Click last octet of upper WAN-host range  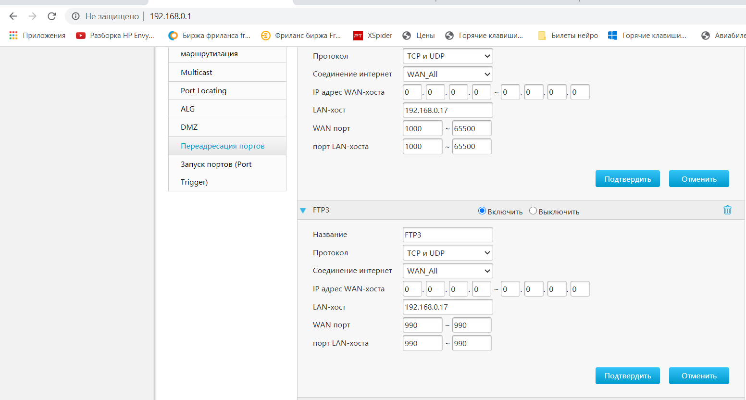580,92
